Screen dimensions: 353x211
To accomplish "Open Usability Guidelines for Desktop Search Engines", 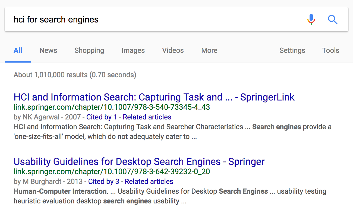I will [x=139, y=162].
